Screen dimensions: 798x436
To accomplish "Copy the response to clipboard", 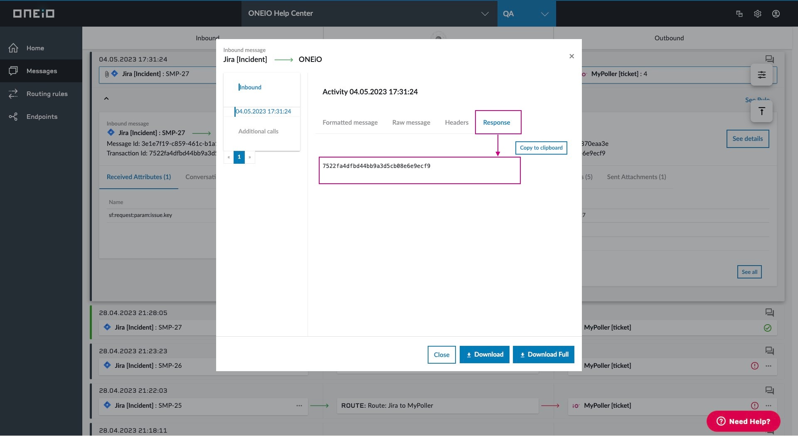I will click(541, 148).
